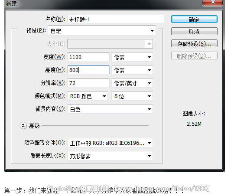Collapse the 高级 section chevron
The height and width of the screenshot is (196, 231).
point(23,126)
